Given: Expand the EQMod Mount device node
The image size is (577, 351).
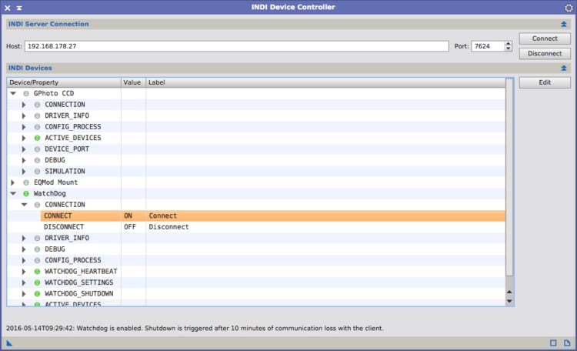Looking at the screenshot, I should [13, 182].
